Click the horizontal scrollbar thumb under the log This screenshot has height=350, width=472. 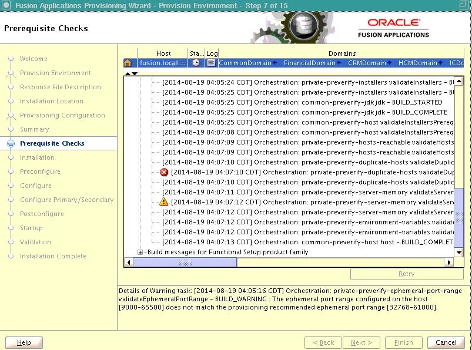tap(185, 262)
